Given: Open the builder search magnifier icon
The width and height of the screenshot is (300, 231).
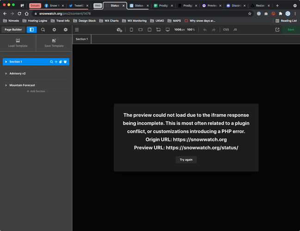Looking at the screenshot, I should click(x=43, y=30).
